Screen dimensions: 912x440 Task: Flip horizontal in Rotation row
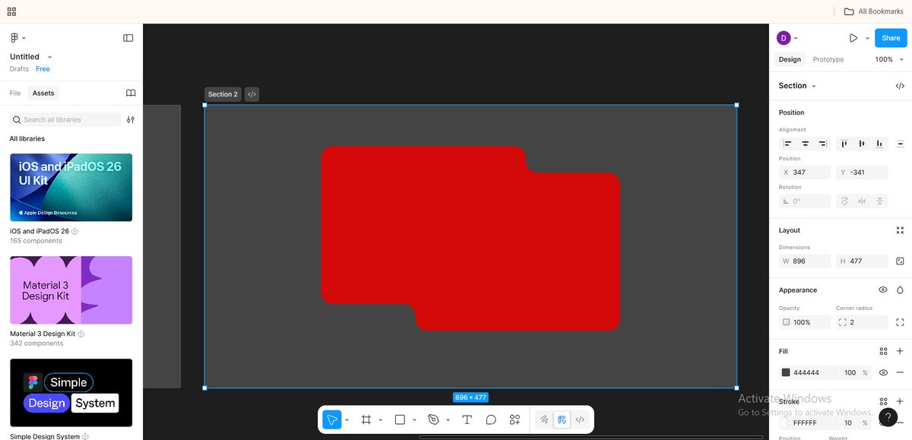861,201
